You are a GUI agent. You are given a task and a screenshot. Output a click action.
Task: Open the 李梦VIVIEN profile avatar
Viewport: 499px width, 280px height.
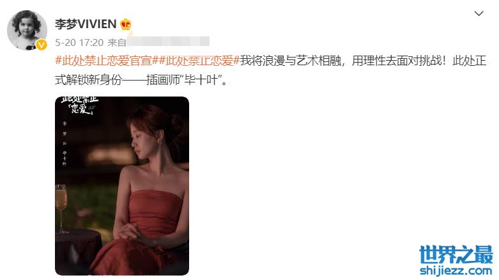coord(27,30)
